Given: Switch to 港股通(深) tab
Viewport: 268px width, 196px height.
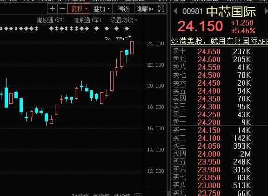Looking at the screenshot, I should [87, 20].
